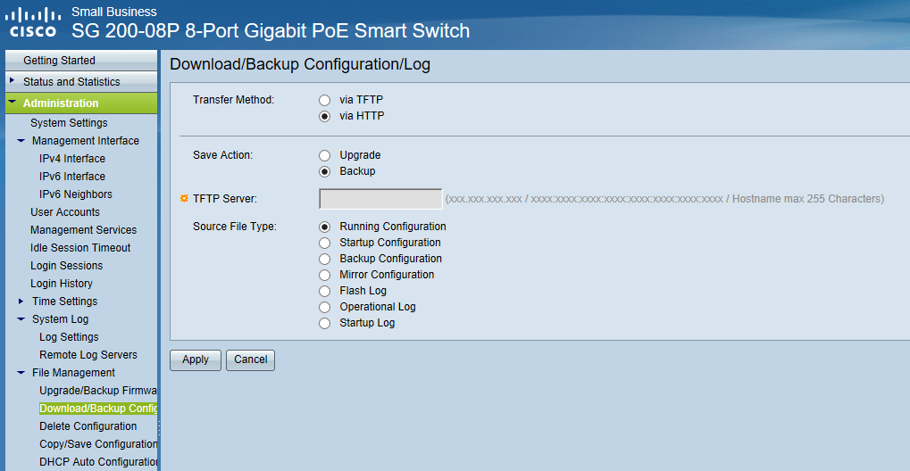Click the SG 200-08P switch title
Viewport: 910px width, 471px height.
pyautogui.click(x=271, y=30)
